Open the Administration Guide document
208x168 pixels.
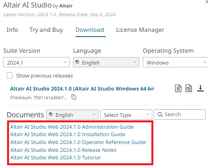72,127
